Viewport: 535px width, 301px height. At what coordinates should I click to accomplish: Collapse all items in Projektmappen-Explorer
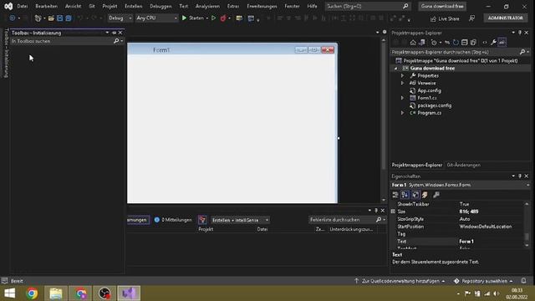pos(465,43)
